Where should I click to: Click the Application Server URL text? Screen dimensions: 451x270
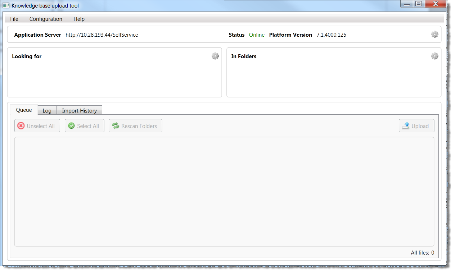102,35
